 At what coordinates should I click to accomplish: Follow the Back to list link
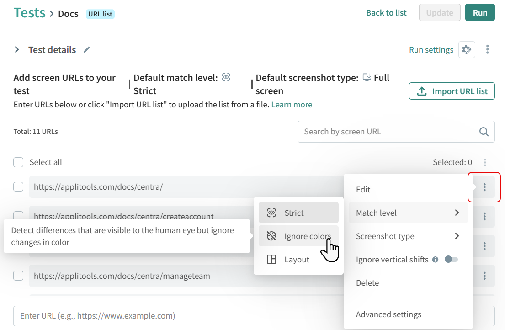(386, 13)
